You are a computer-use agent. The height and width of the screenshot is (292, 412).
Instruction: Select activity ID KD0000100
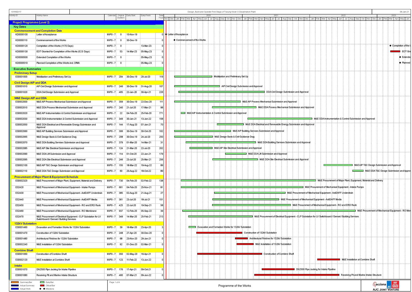tap(22, 35)
